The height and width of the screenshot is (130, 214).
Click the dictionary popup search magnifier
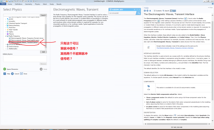(x=139, y=13)
